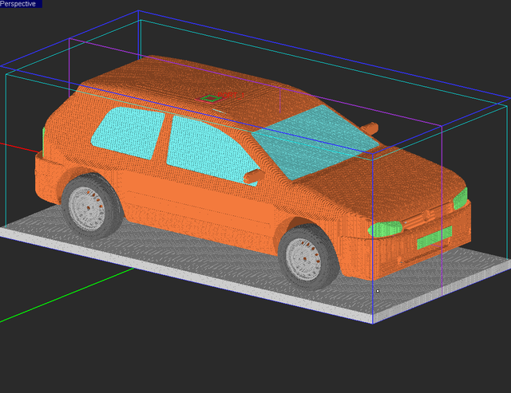Select the green tail light at the rear
Image resolution: width=511 pixels, height=393 pixels.
[x=42, y=139]
